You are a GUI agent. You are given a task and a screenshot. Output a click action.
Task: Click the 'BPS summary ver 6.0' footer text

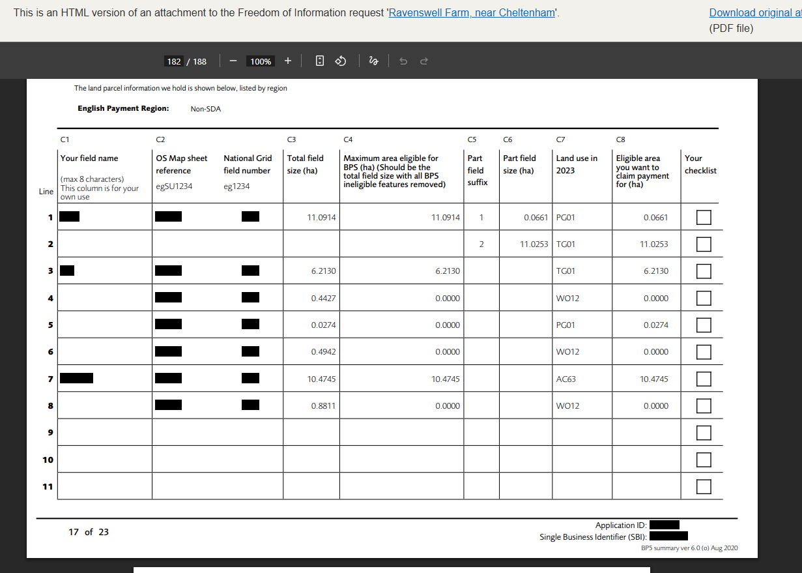point(689,548)
